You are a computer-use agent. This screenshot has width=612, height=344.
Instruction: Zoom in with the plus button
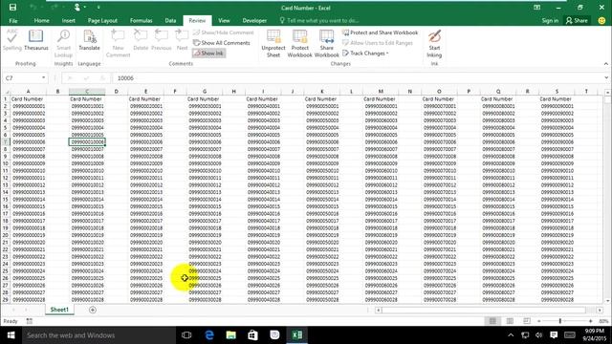coord(591,321)
